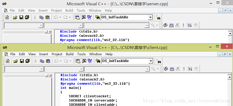This screenshot has height=106, width=233.
Task: Toggle Output pane button in client.cpp window
Action: point(84,61)
